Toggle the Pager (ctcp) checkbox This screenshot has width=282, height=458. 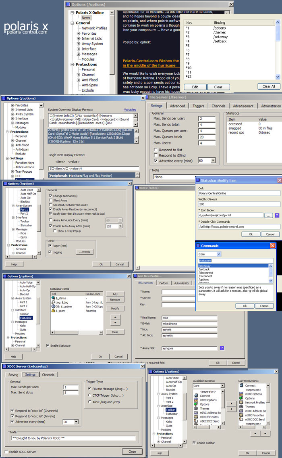coord(50,246)
